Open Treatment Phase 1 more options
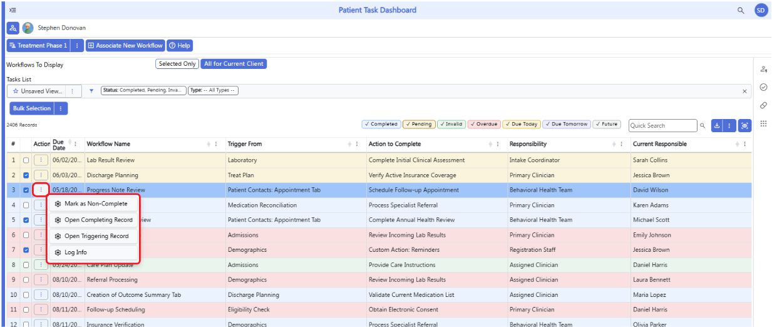This screenshot has height=327, width=772. pos(76,46)
